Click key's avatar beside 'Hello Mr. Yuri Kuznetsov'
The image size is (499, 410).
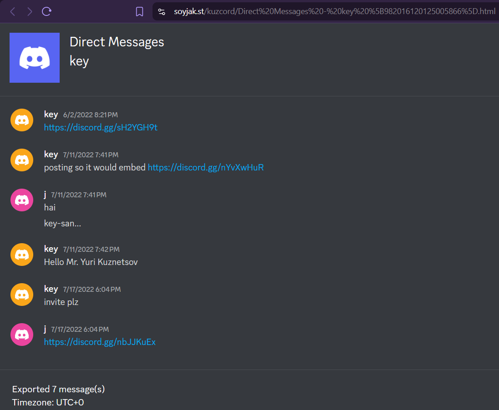pos(22,255)
